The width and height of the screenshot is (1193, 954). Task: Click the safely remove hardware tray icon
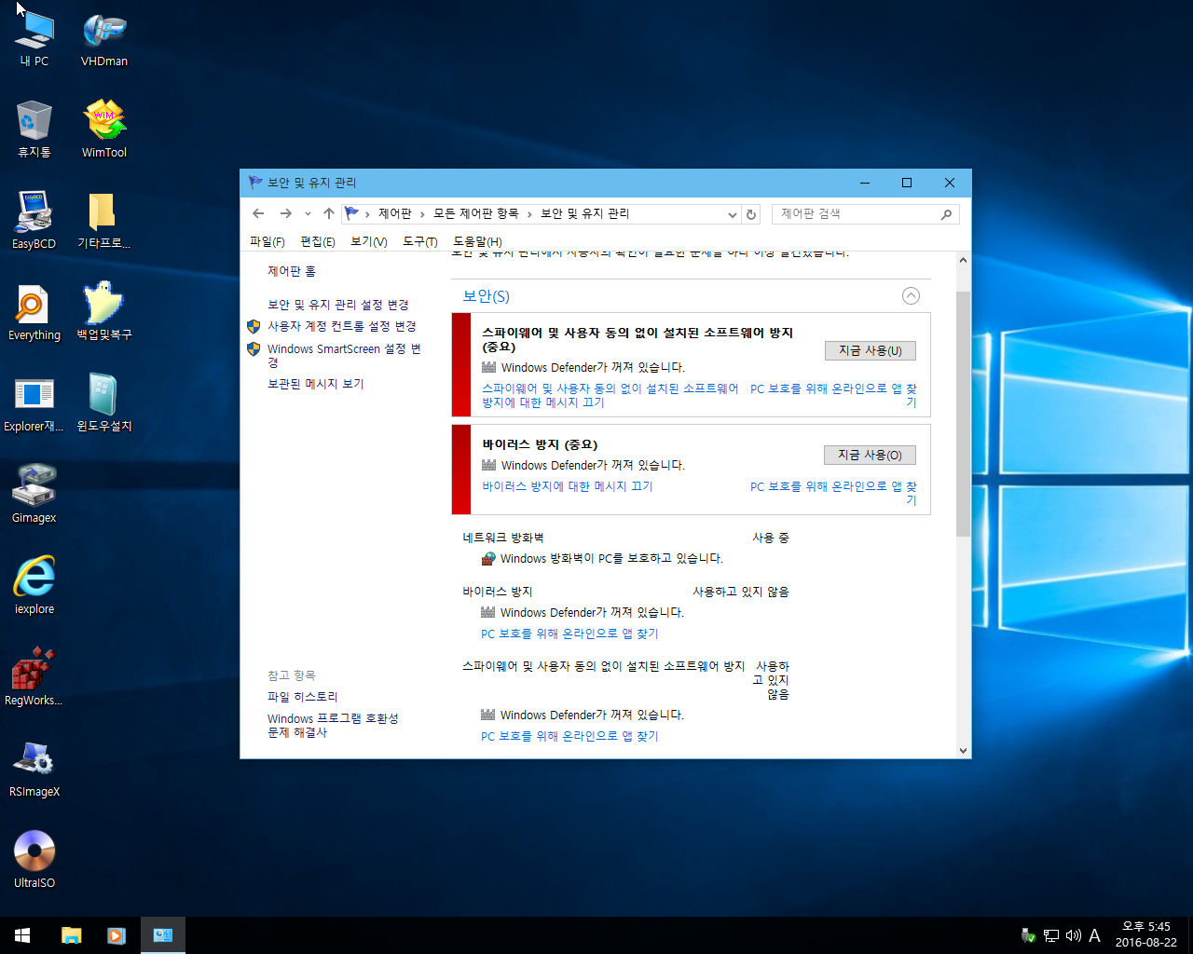(1029, 935)
